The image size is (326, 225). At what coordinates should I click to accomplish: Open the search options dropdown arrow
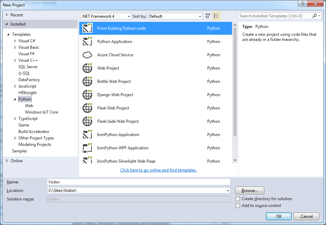point(320,16)
